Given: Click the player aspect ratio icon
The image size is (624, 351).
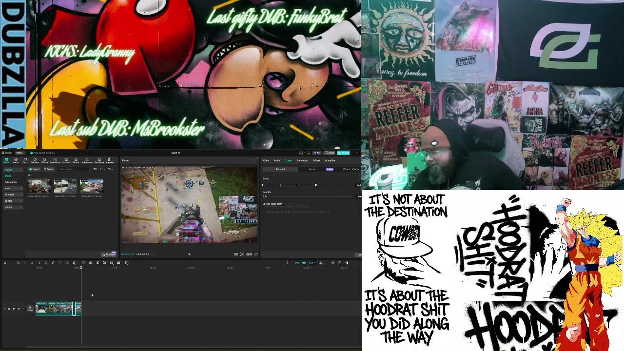Looking at the screenshot, I should click(x=249, y=254).
